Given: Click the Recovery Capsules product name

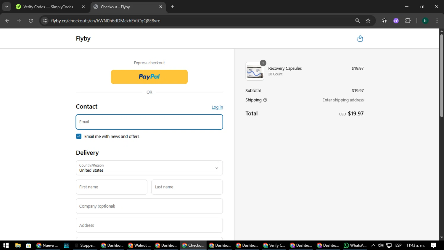Looking at the screenshot, I should tap(285, 69).
